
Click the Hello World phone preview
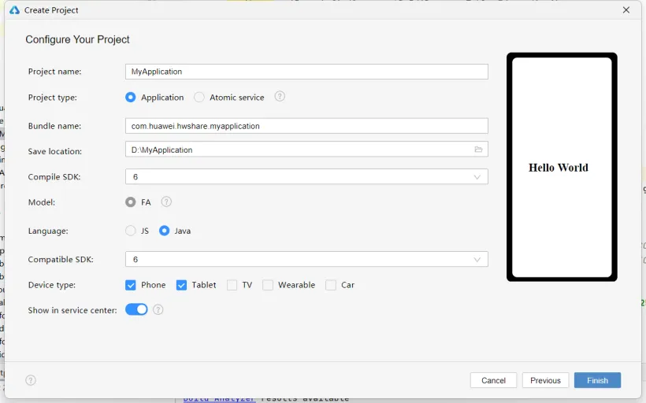coord(562,168)
